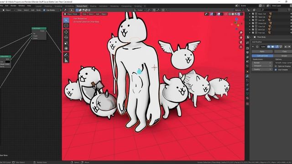Image resolution: width=292 pixels, height=164 pixels.
Task: Click the modifier Apply button
Action: coord(262,51)
